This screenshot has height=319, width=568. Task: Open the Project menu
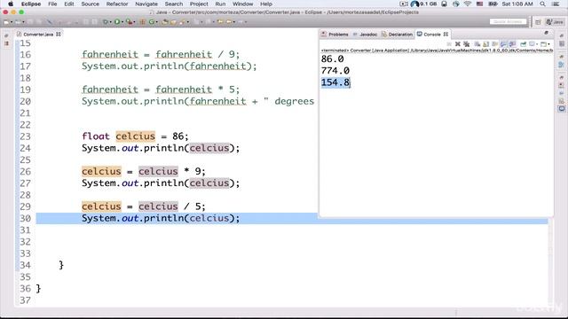(x=199, y=4)
